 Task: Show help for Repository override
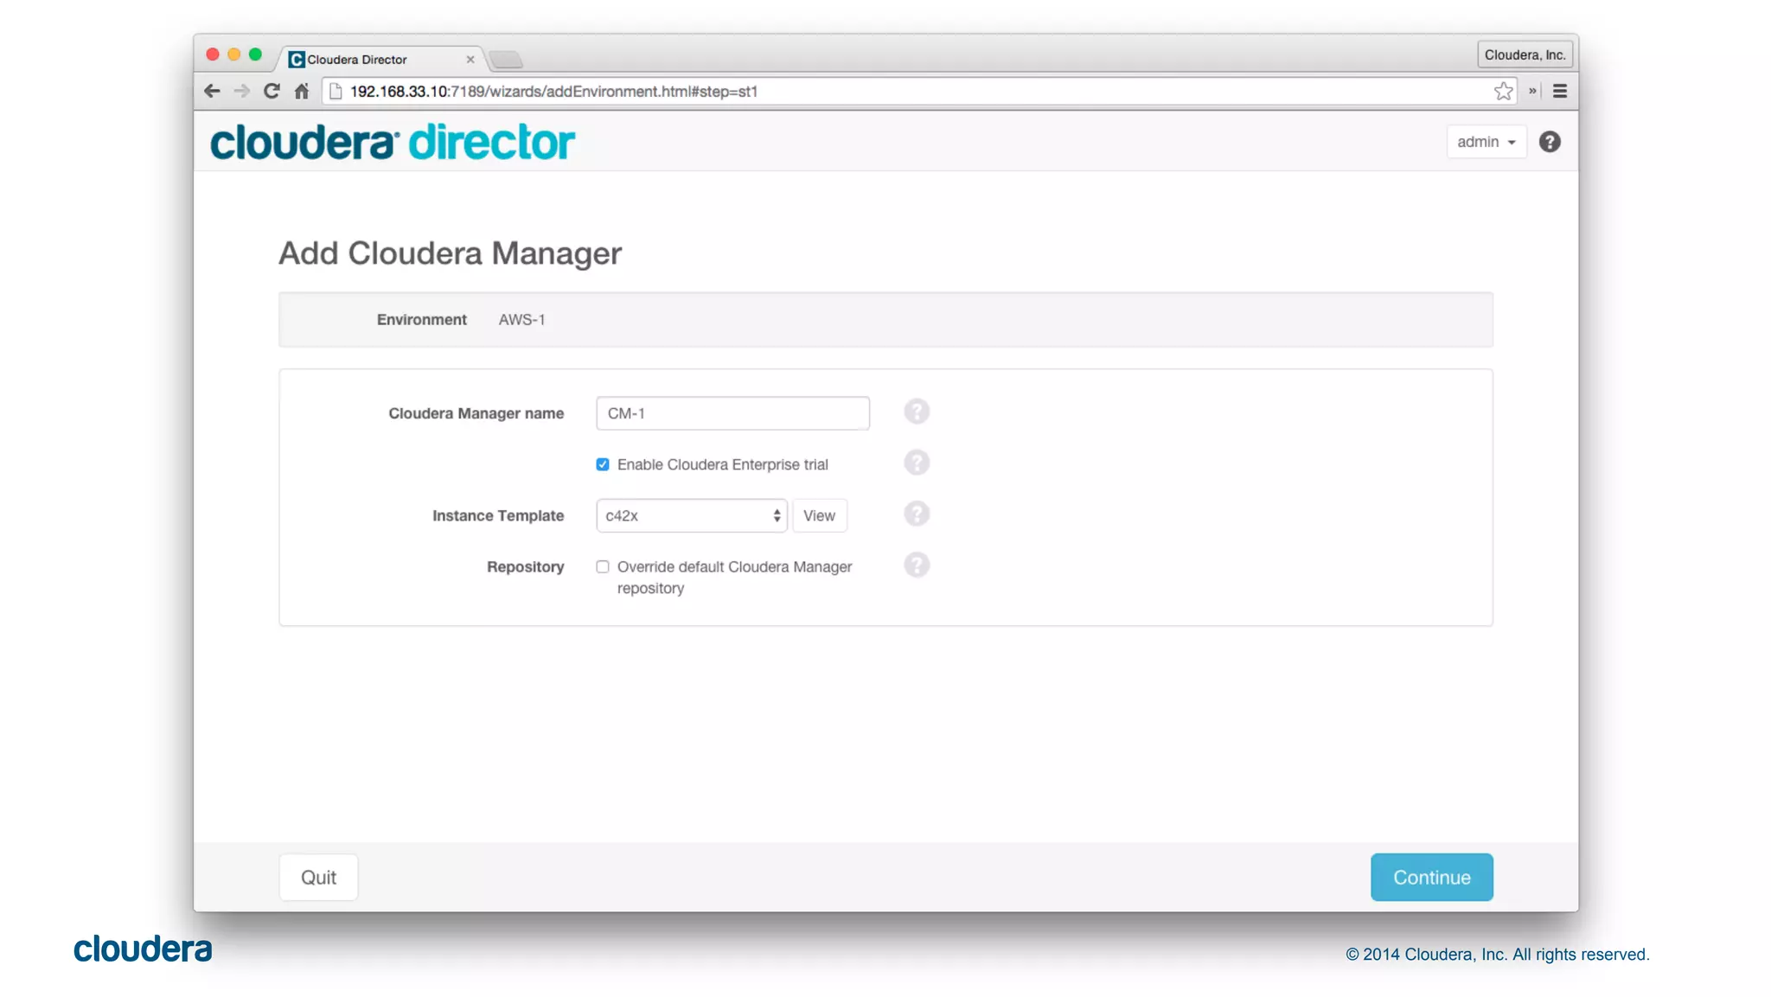click(917, 565)
